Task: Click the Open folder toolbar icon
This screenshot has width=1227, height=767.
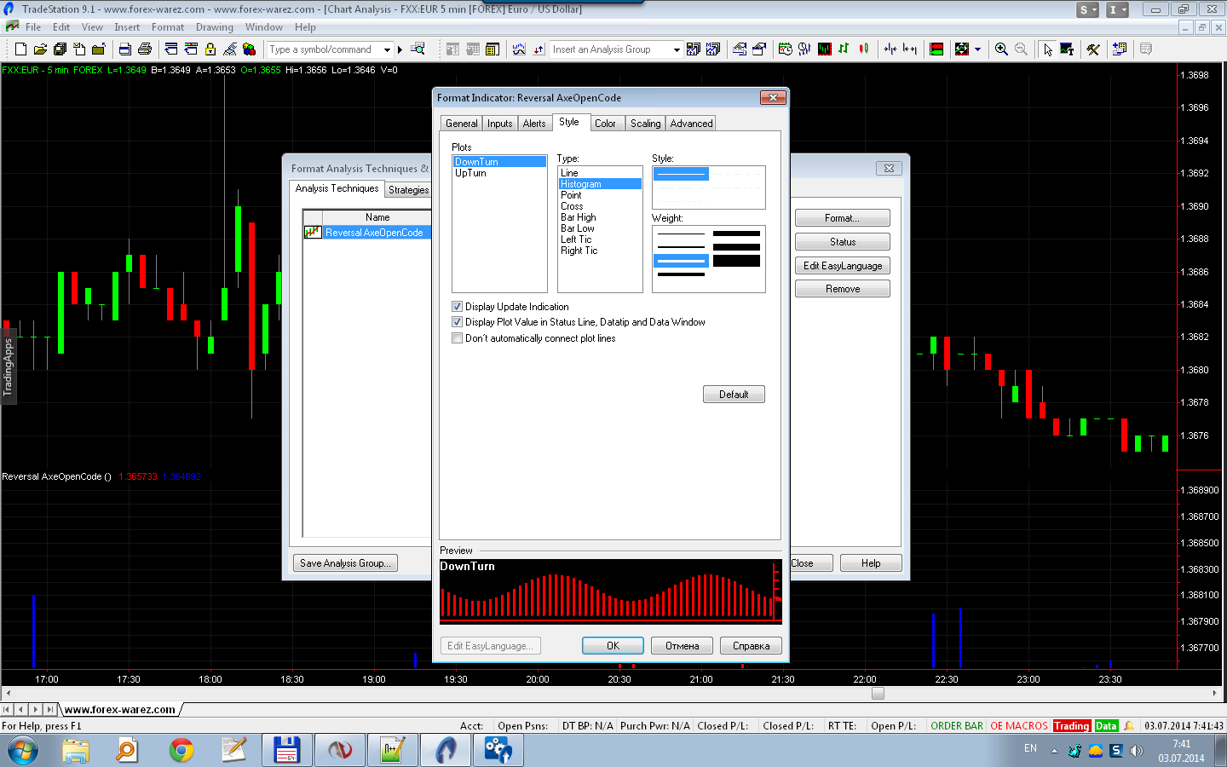Action: pyautogui.click(x=40, y=49)
